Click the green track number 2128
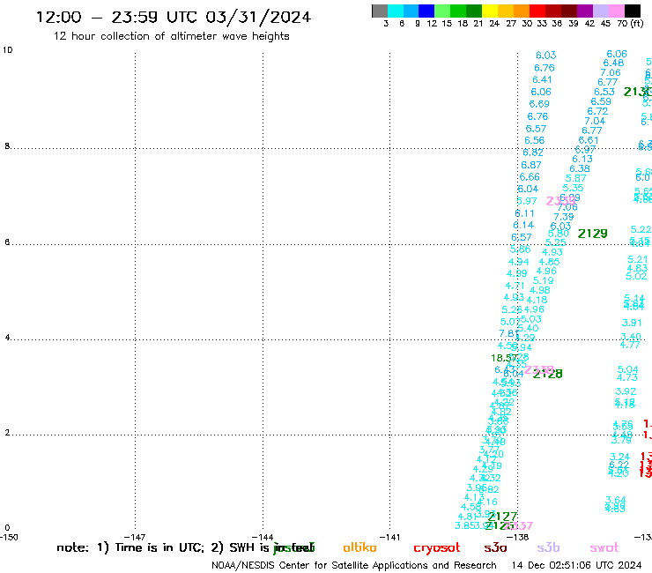This screenshot has width=652, height=573. (x=548, y=374)
